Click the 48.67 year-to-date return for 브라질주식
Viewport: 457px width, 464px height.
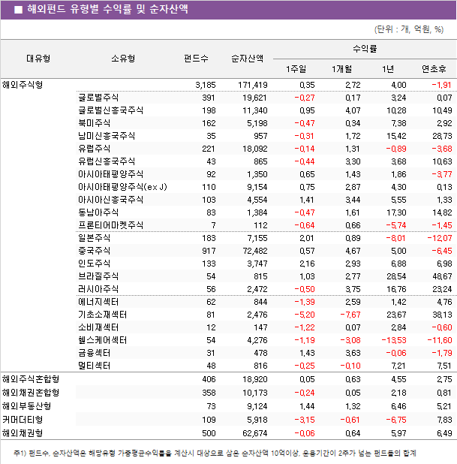[442, 276]
